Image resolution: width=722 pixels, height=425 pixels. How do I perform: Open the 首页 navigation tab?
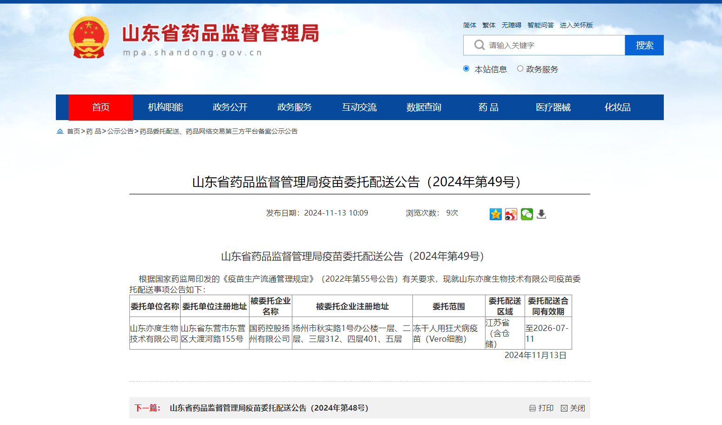pos(101,108)
